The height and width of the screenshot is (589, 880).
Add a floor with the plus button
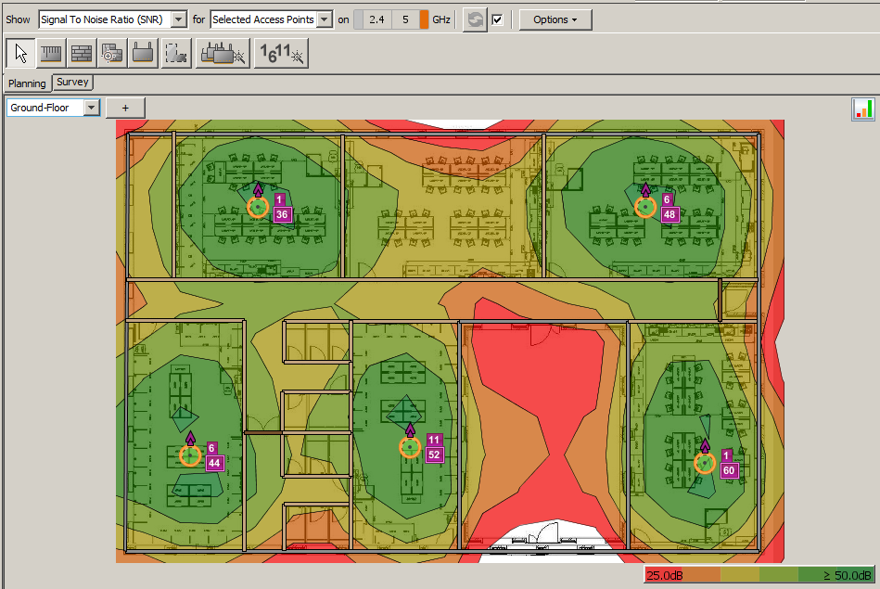coord(125,108)
